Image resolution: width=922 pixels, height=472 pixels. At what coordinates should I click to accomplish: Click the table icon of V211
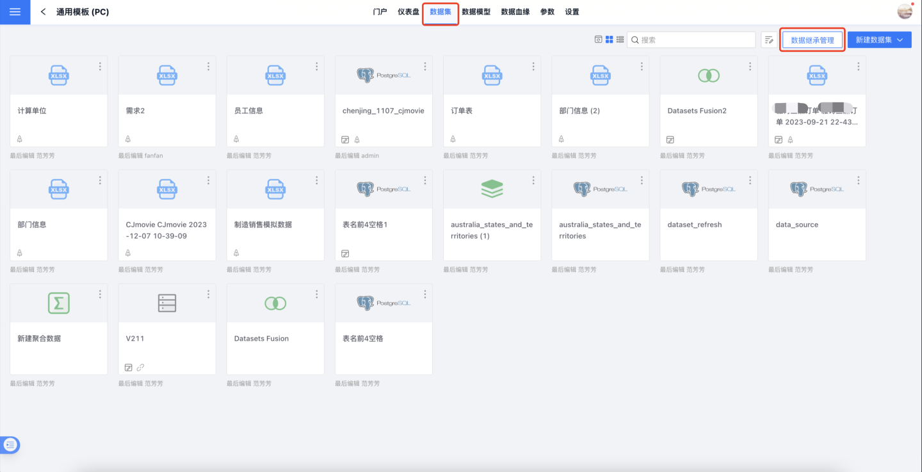coord(167,303)
